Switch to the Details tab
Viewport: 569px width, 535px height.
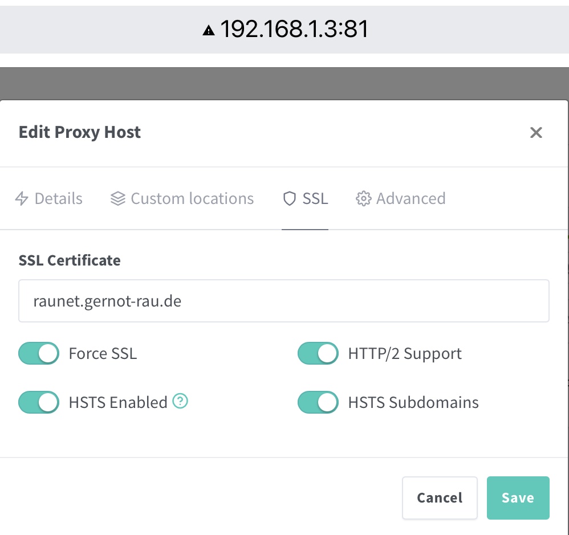click(x=48, y=198)
